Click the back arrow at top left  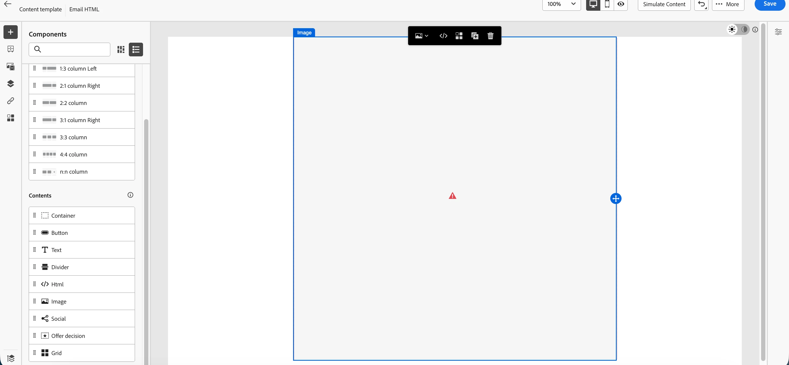pos(7,4)
